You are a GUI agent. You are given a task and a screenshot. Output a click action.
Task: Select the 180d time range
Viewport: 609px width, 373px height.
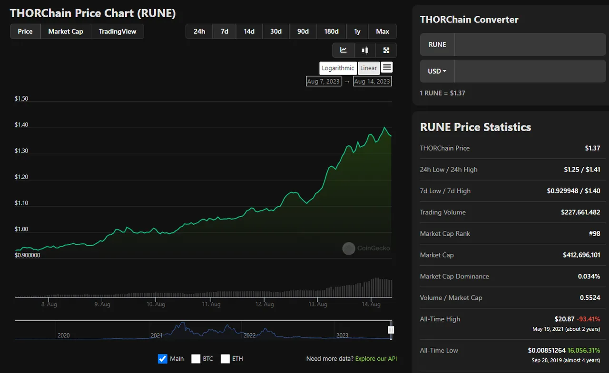(332, 31)
